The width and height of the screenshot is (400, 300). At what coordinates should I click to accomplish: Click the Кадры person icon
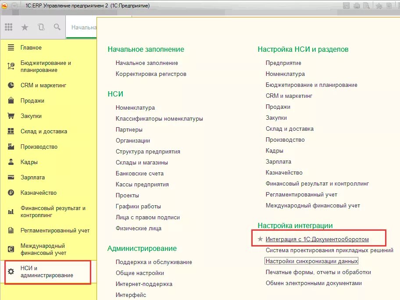pyautogui.click(x=11, y=162)
